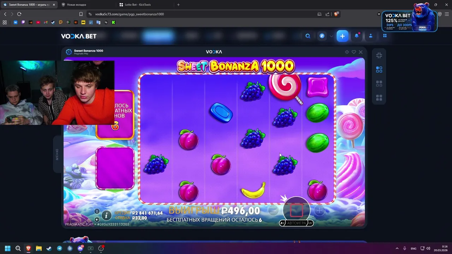The image size is (452, 254).
Task: Toggle fullscreen for the game window
Action: pyautogui.click(x=347, y=52)
